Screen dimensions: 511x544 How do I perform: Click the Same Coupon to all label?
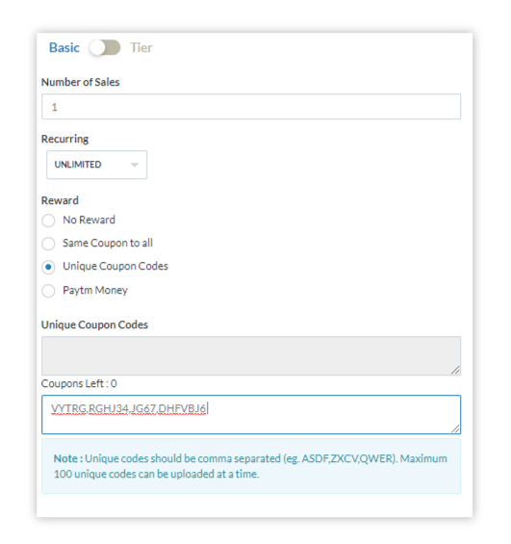(x=108, y=243)
